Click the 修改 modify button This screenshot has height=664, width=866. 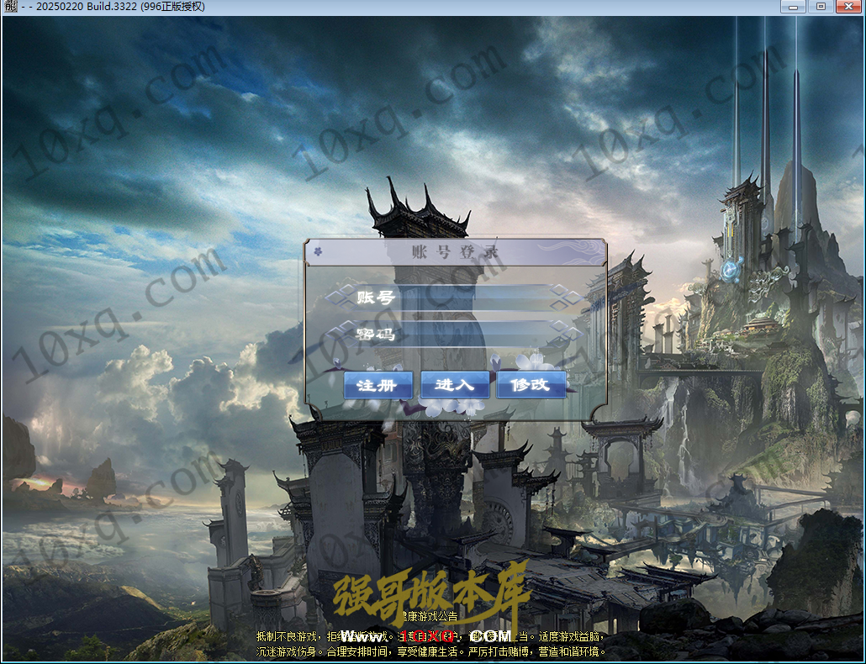tap(531, 385)
